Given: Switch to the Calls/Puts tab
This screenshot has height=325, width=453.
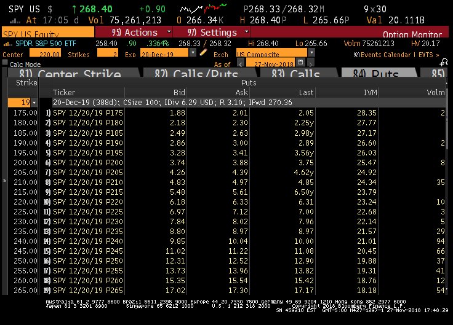Looking at the screenshot, I should point(195,74).
